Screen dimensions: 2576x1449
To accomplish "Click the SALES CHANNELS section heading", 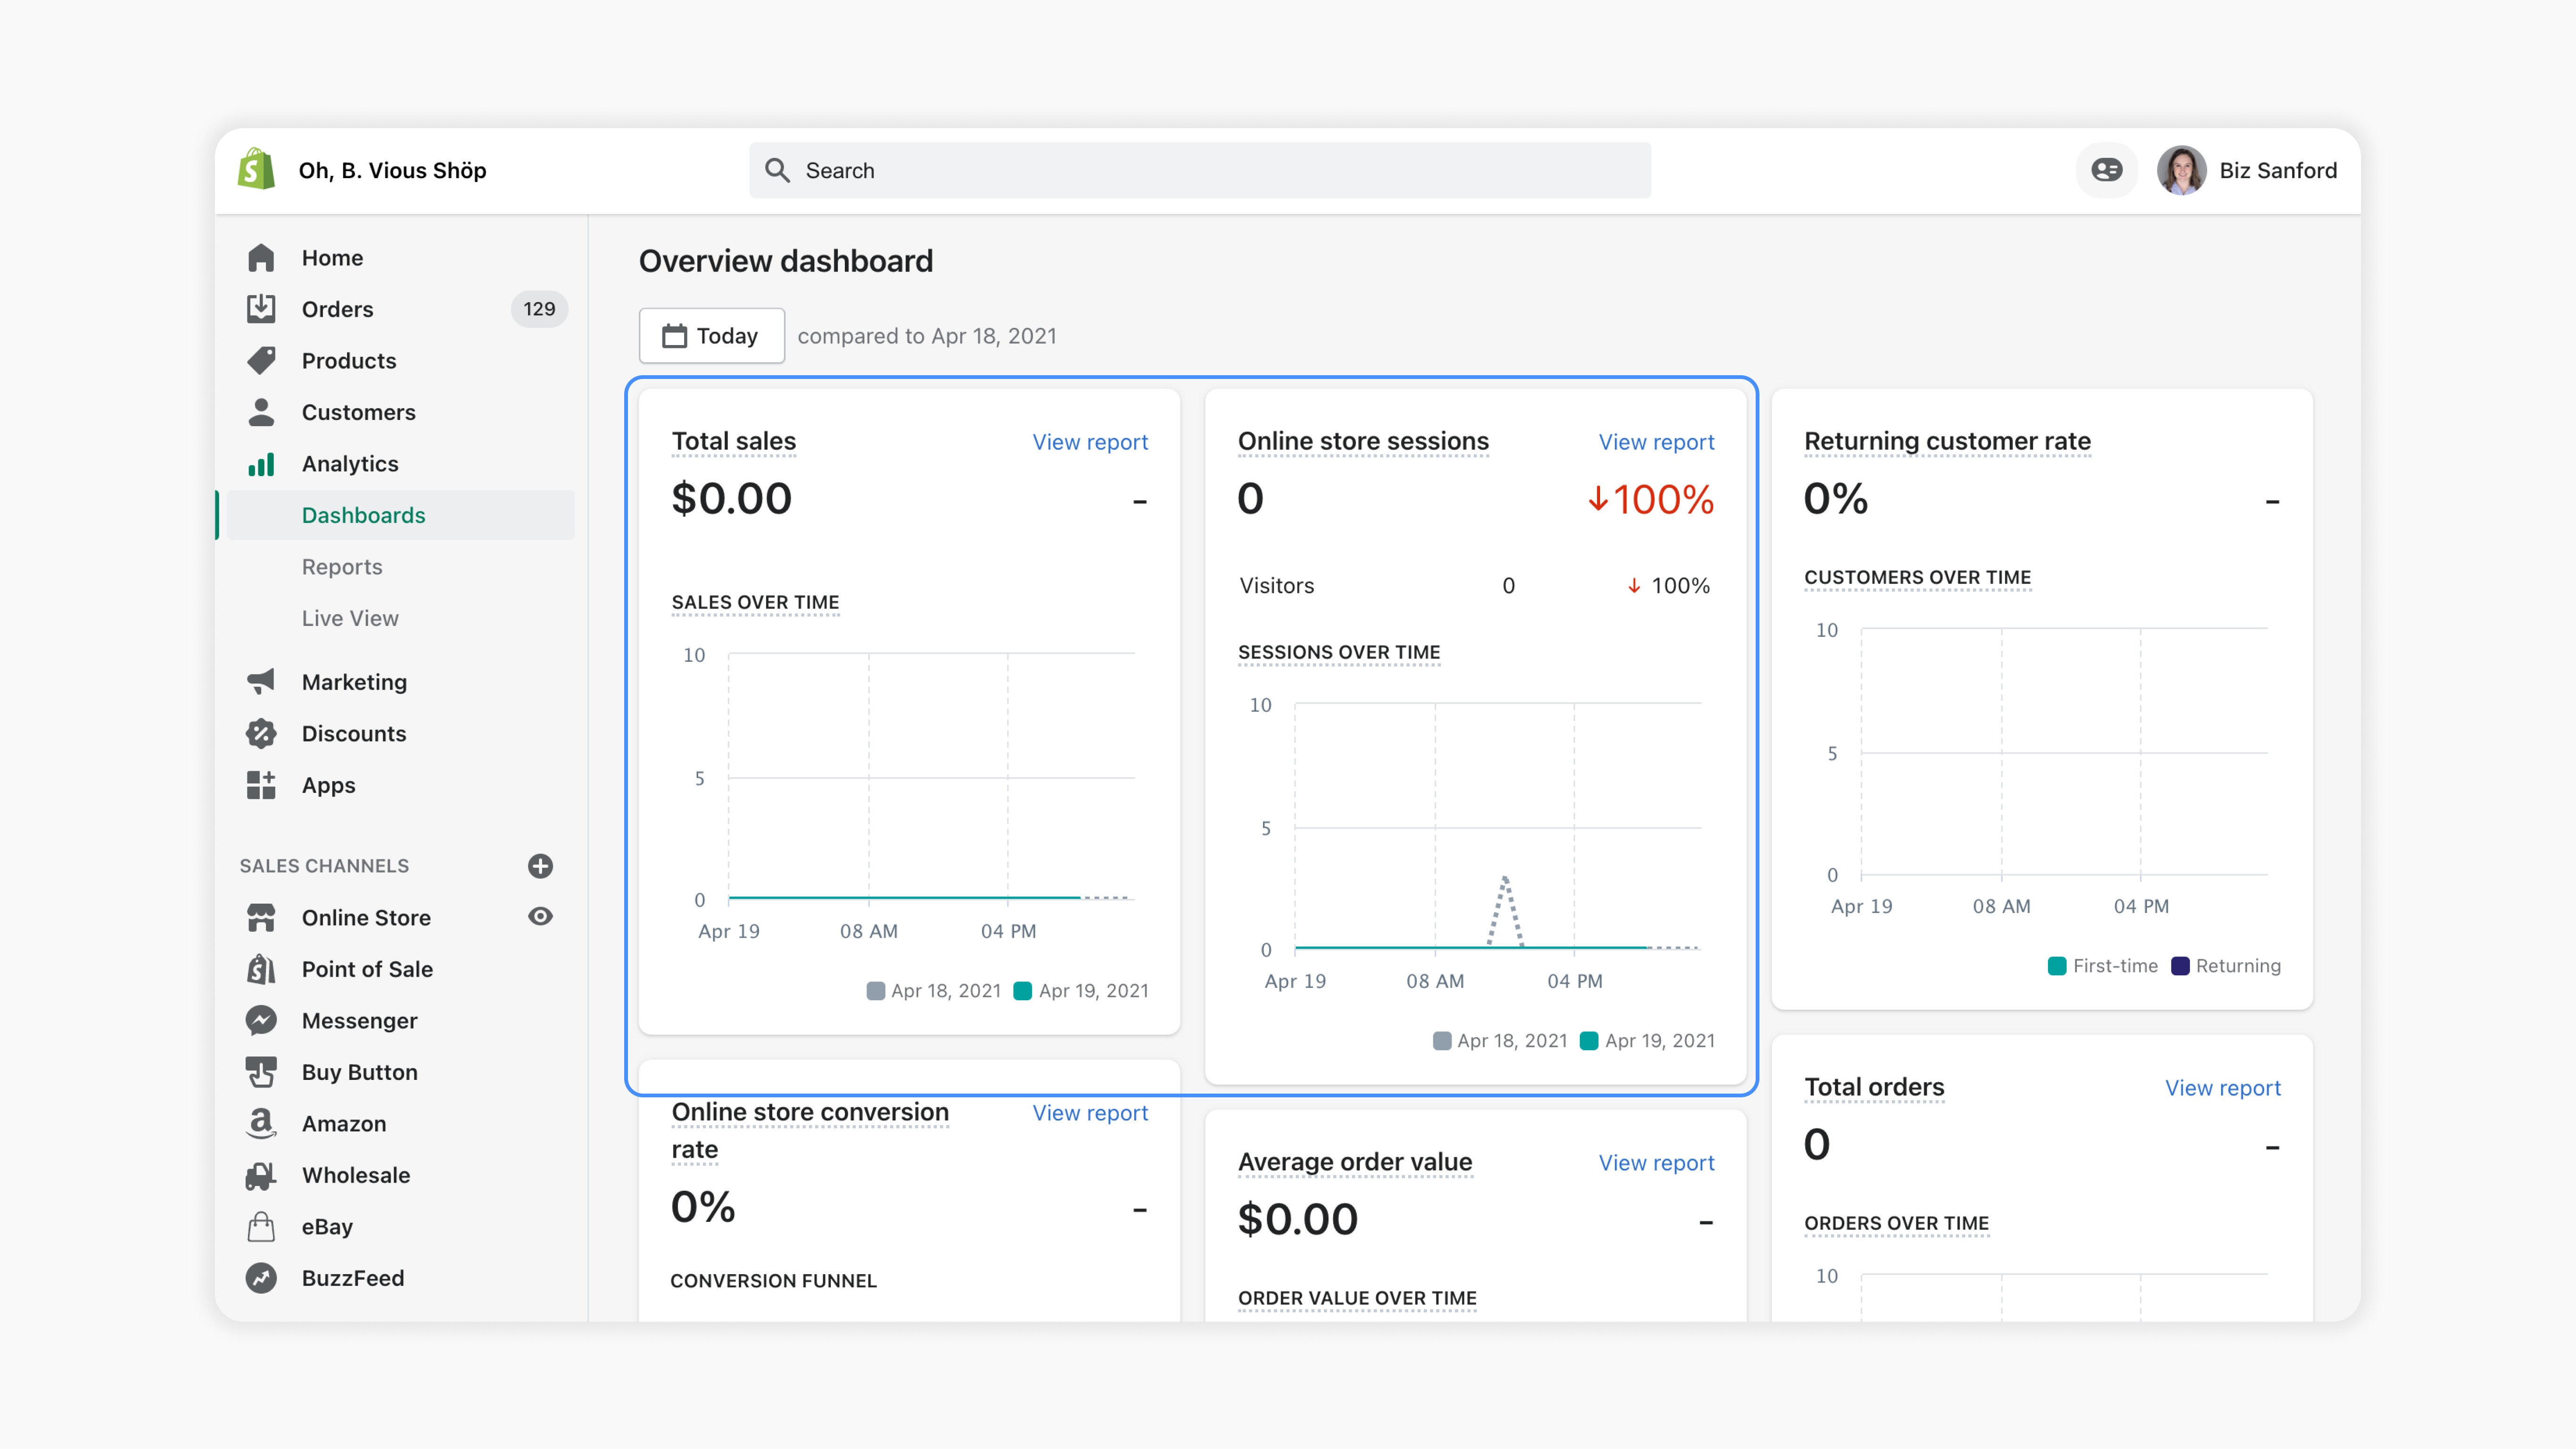I will 324,866.
